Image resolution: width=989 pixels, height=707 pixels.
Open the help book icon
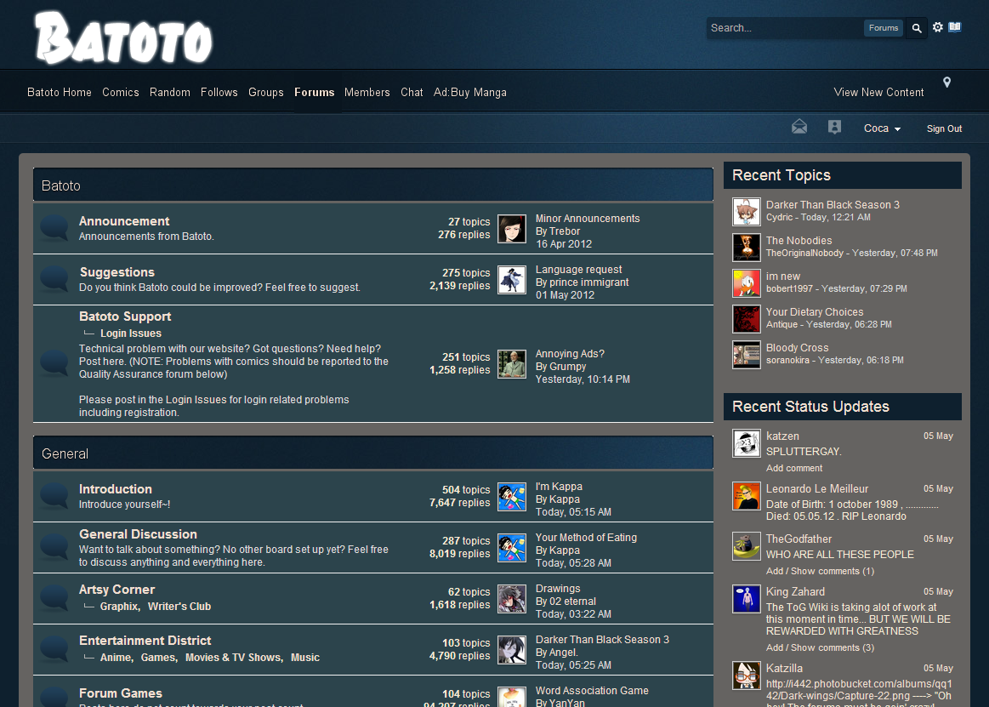pos(955,27)
